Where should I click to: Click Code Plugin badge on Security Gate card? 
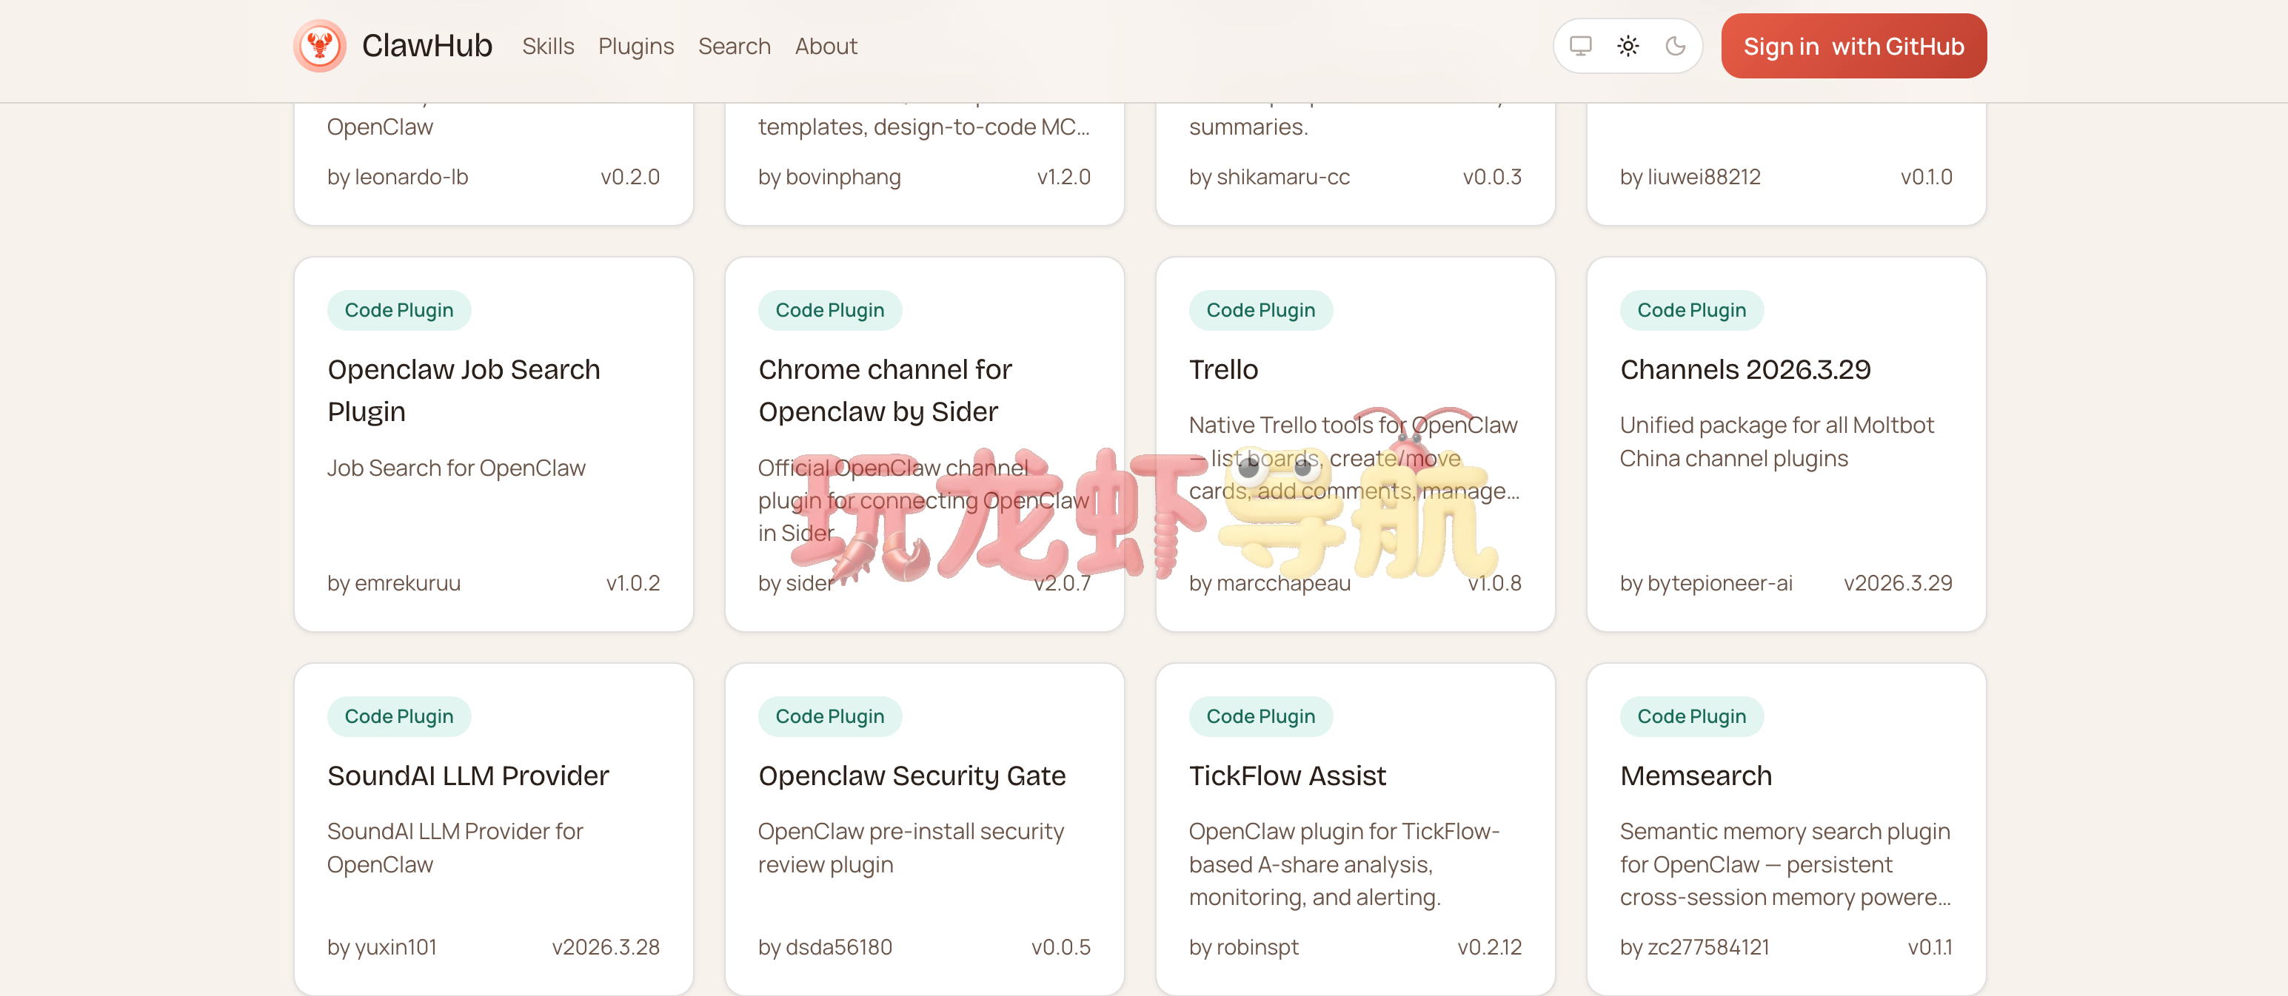point(829,716)
